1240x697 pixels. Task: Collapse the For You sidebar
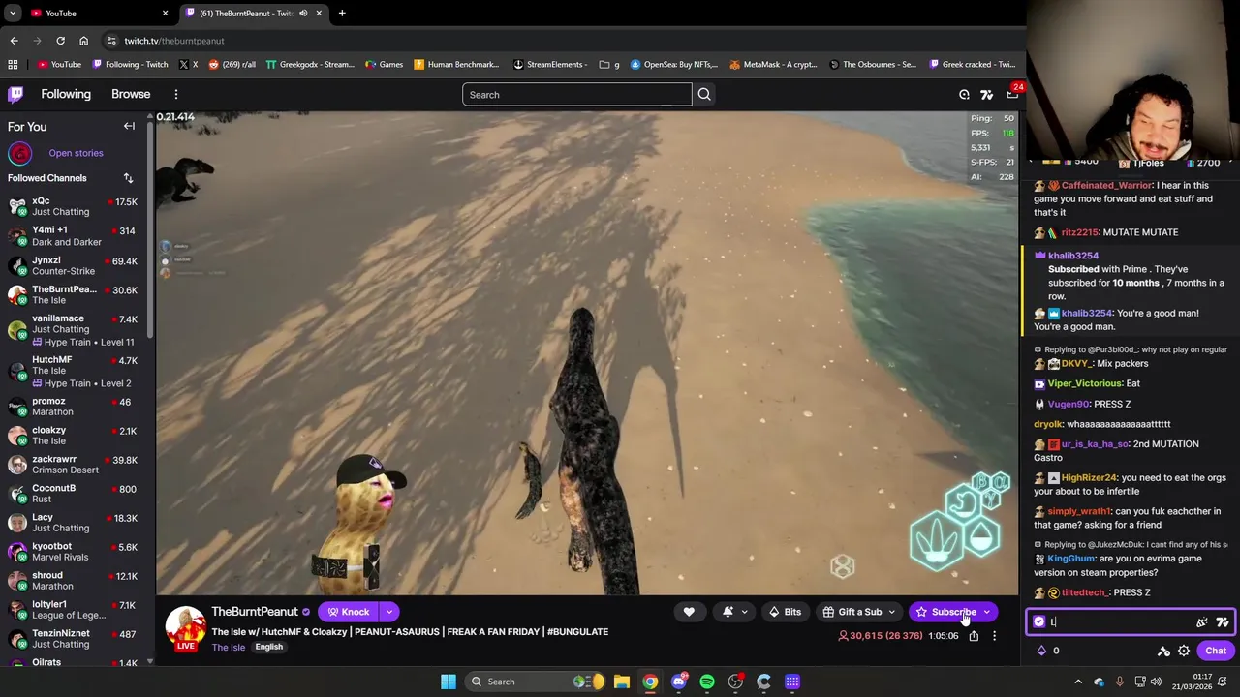point(129,126)
